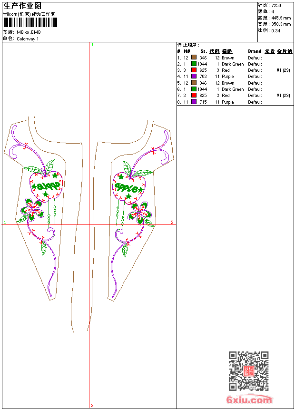The height and width of the screenshot is (409, 295).
Task: Click the Purple swatch in stop 8
Action: click(x=194, y=102)
